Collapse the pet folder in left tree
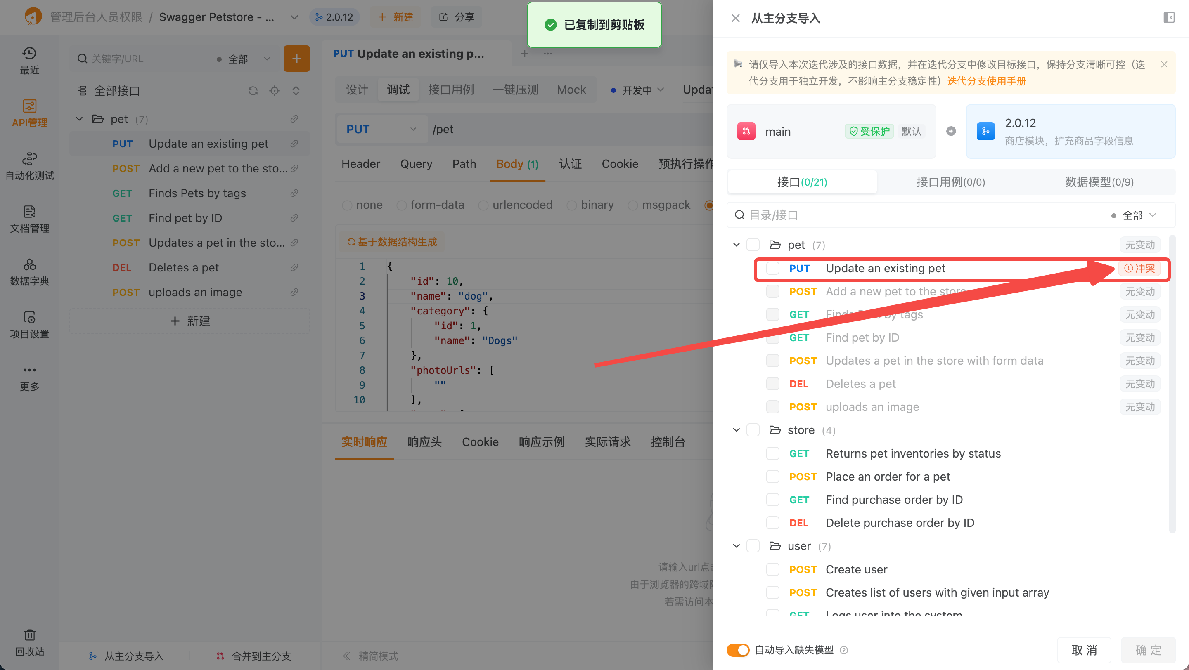The image size is (1189, 670). point(79,119)
